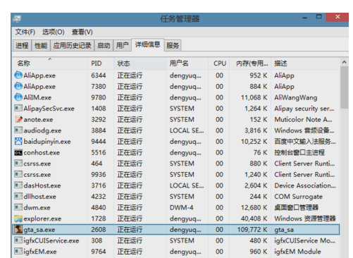Viewport: 353px width, 258px height.
Task: Click the first AliApp.exe icon
Action: coord(18,75)
